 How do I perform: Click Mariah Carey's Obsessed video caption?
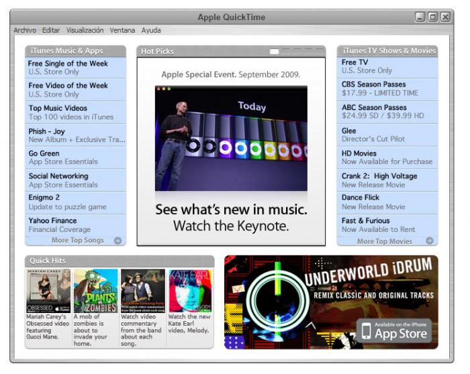coord(48,326)
